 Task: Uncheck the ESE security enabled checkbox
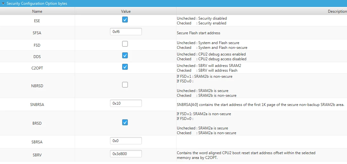click(125, 20)
